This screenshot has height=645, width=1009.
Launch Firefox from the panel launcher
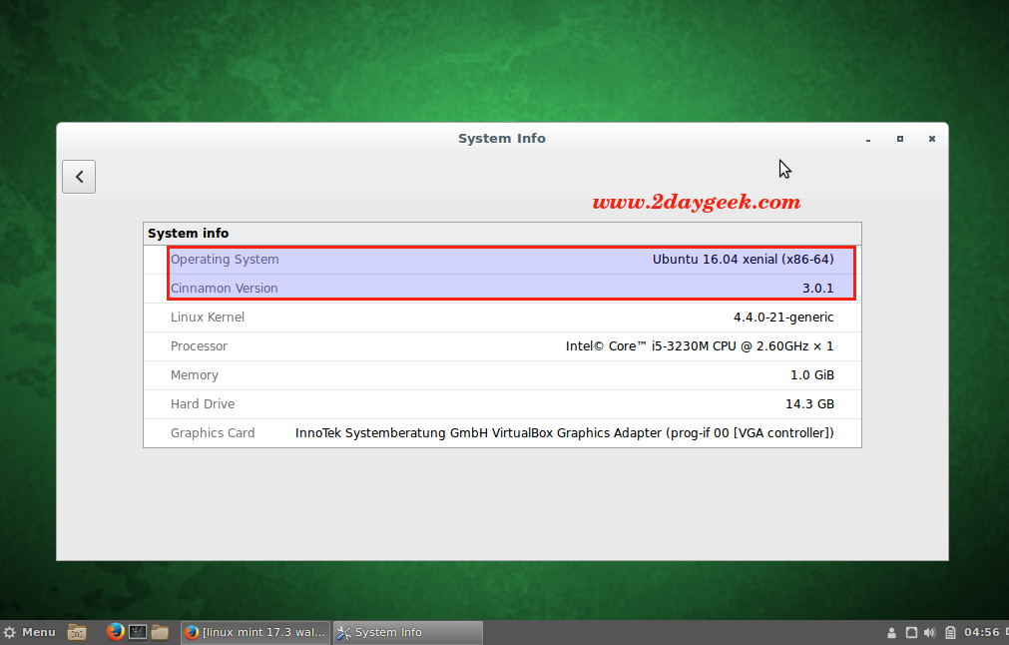pos(115,632)
